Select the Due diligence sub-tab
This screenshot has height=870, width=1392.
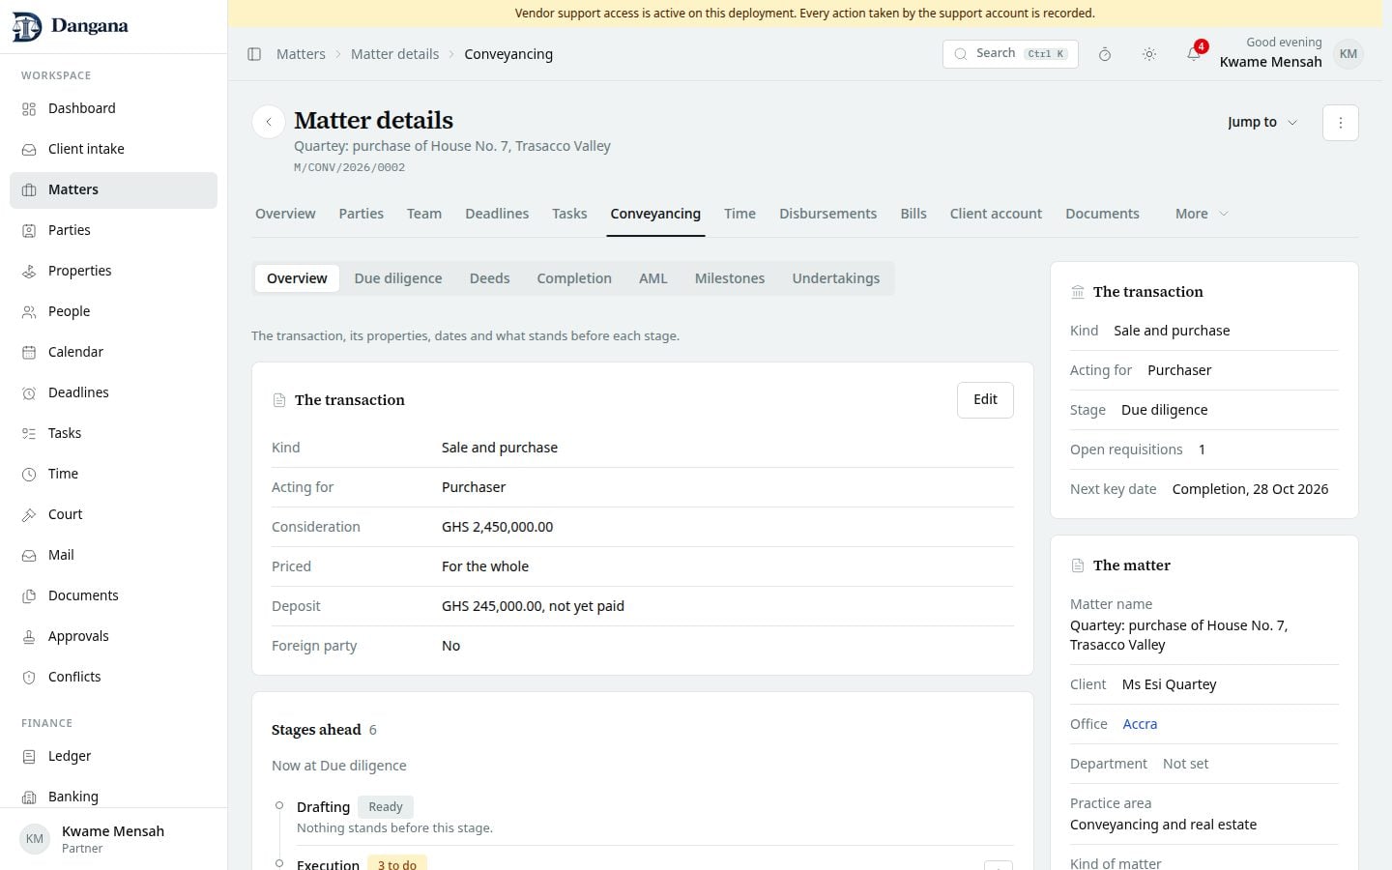[398, 278]
